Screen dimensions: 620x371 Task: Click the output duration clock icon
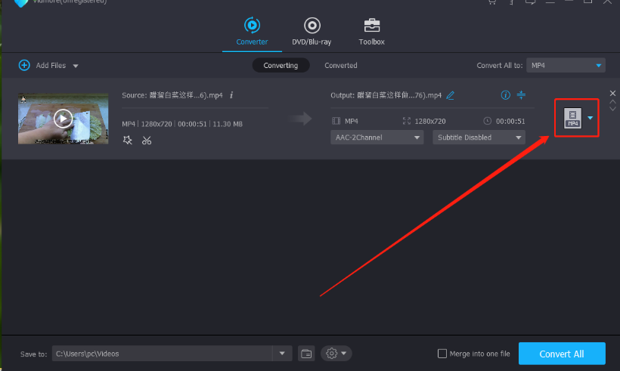[487, 121]
